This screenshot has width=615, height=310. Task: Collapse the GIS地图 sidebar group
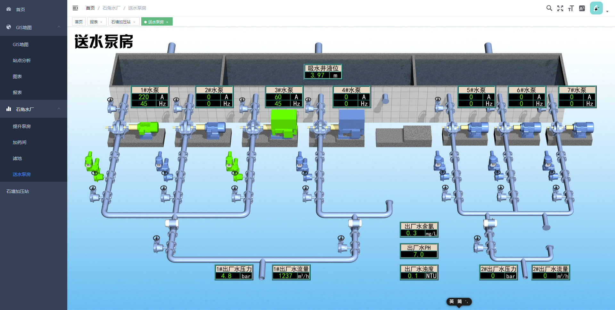(59, 27)
